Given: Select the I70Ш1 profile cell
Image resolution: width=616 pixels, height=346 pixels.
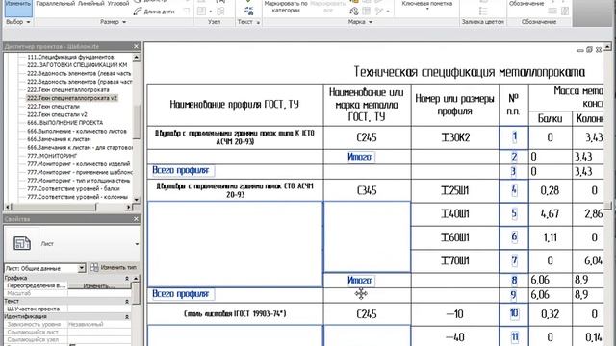Looking at the screenshot, I should pos(455,260).
